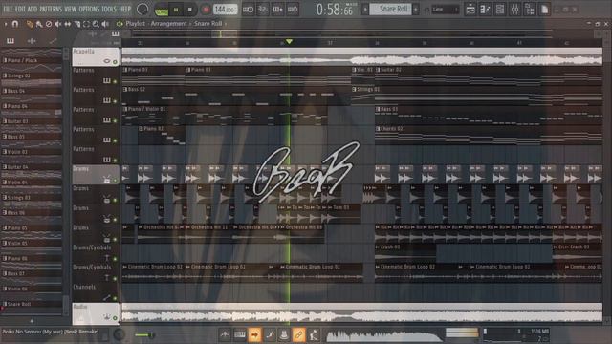
Task: Select the Acapella track header
Action: point(96,57)
